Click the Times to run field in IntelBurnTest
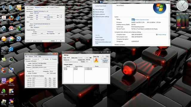This screenshot has width=191, height=107. (x=72, y=60)
